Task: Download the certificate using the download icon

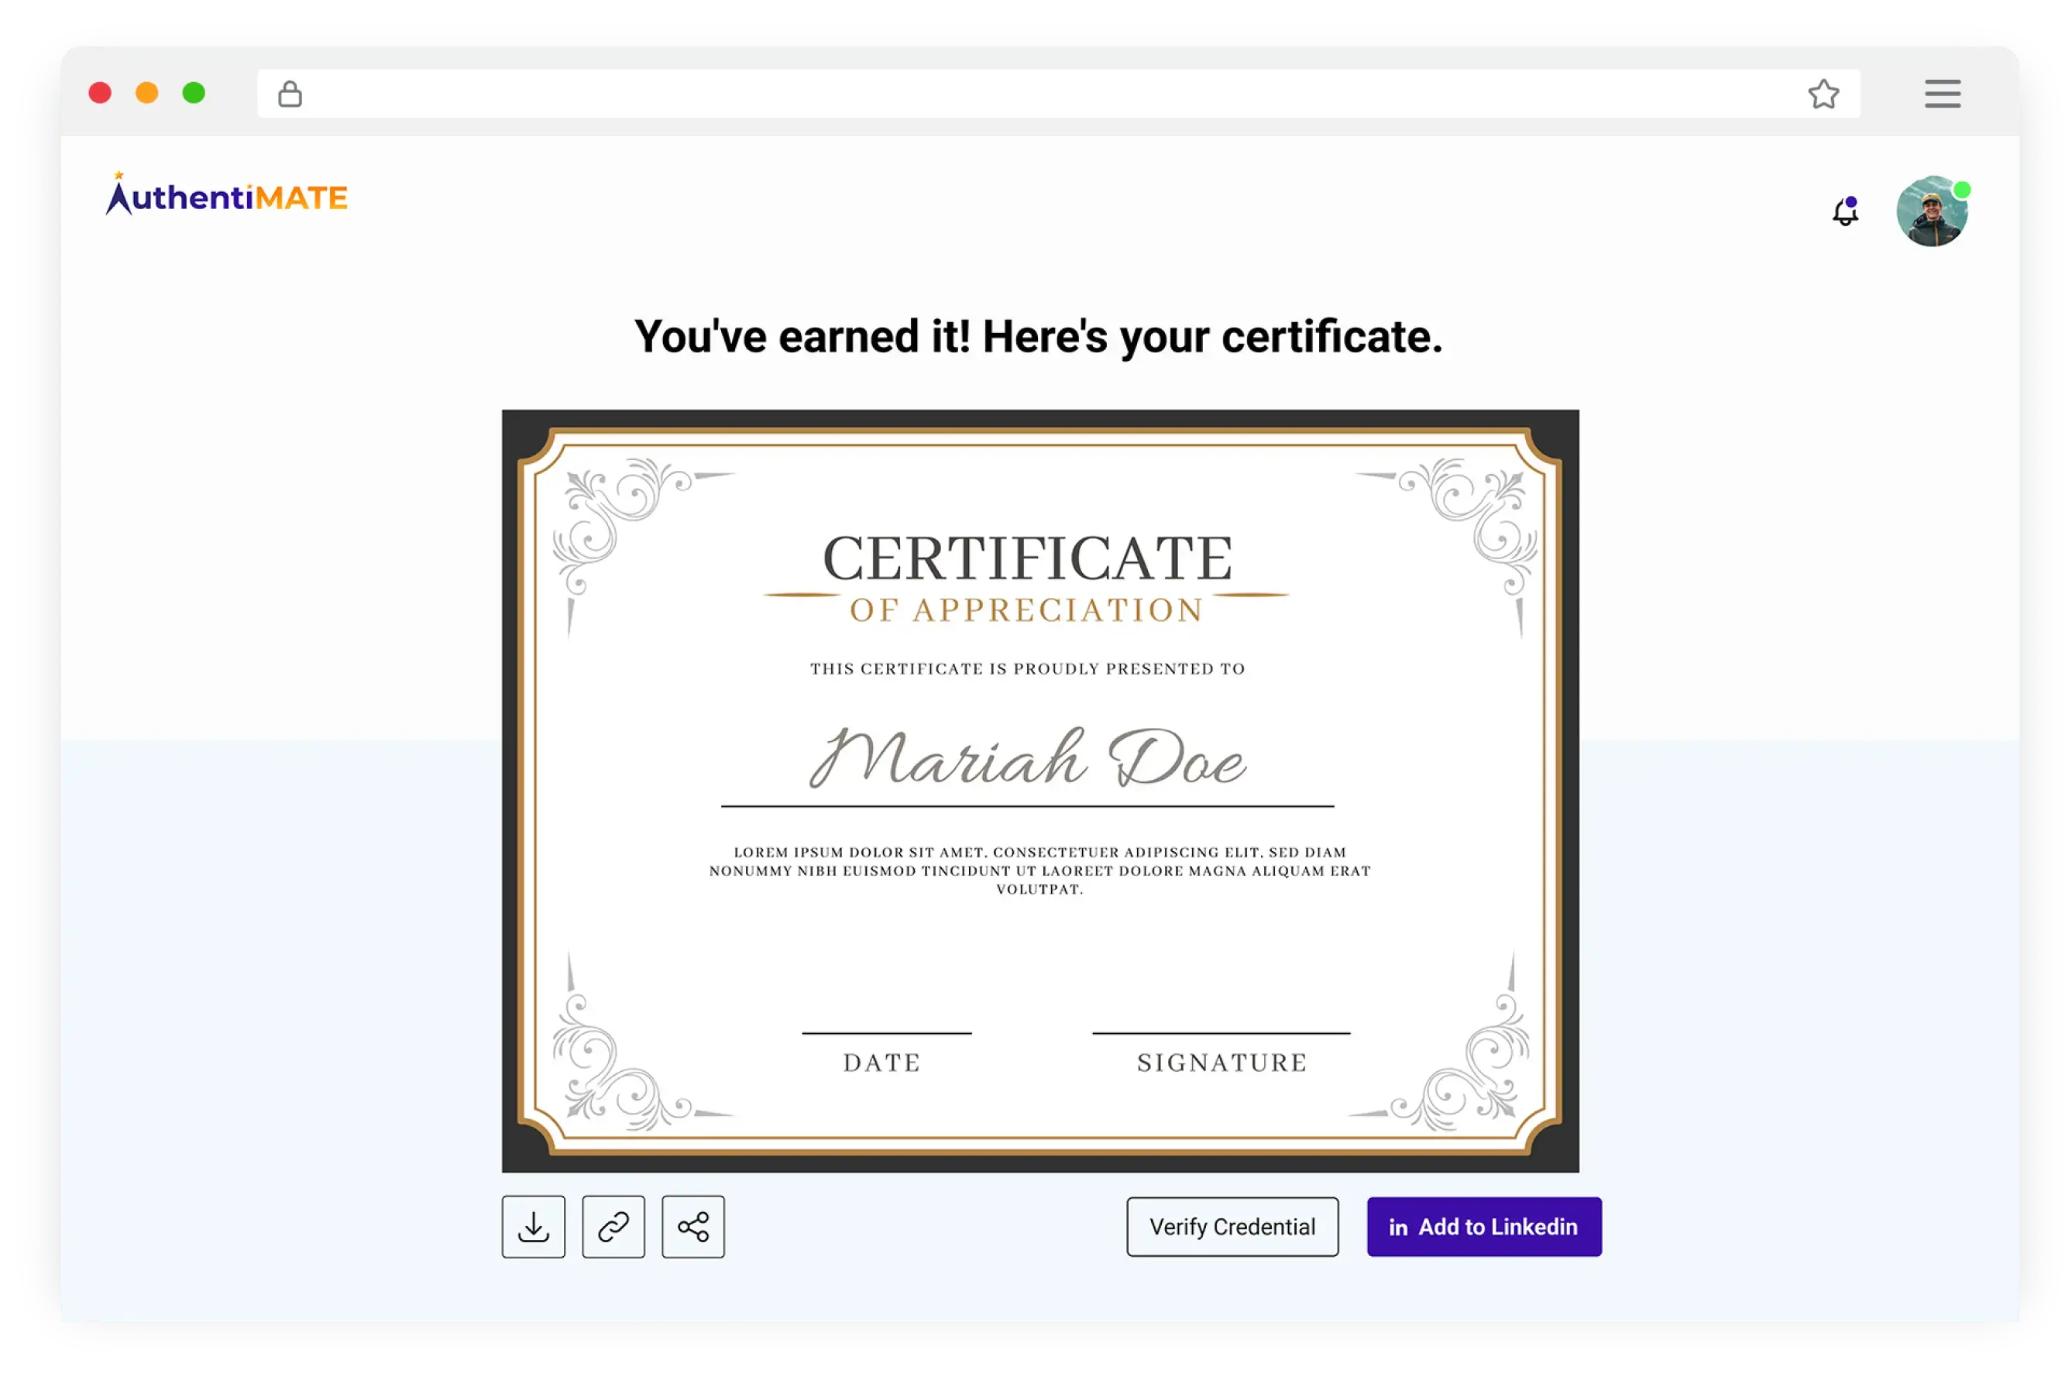Action: 533,1227
